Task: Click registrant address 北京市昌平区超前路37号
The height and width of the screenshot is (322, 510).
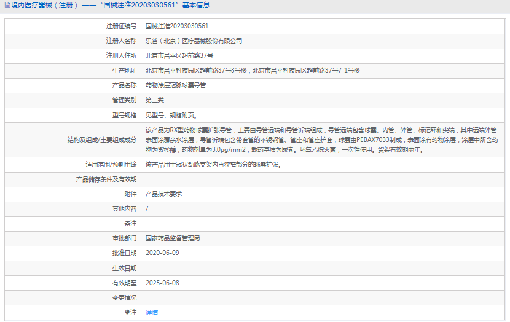Action: tap(179, 56)
